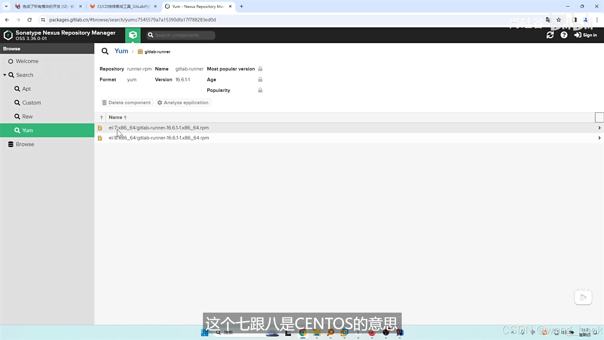Reload the current page

coord(30,20)
